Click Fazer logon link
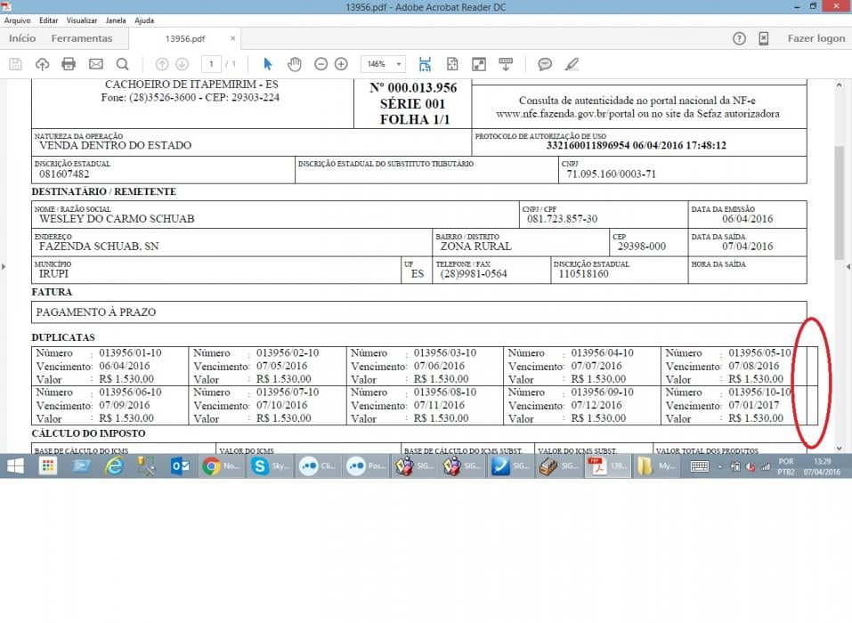The image size is (852, 623). pyautogui.click(x=816, y=38)
